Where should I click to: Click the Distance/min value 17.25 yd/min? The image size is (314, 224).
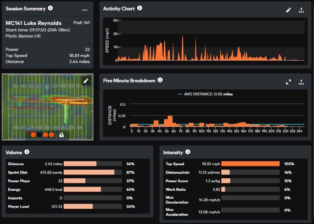pyautogui.click(x=209, y=172)
